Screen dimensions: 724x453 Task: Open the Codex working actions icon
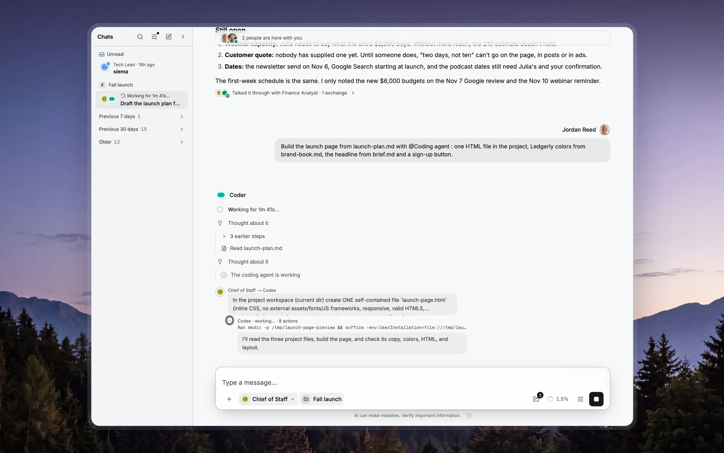click(230, 320)
